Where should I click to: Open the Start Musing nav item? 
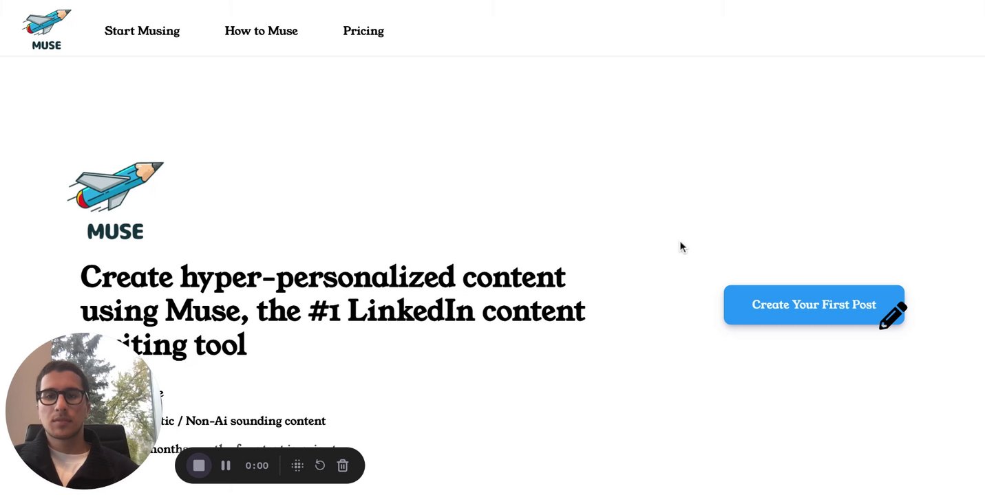coord(142,31)
